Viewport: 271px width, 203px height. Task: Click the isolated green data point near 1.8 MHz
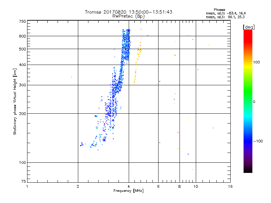coord(71,77)
